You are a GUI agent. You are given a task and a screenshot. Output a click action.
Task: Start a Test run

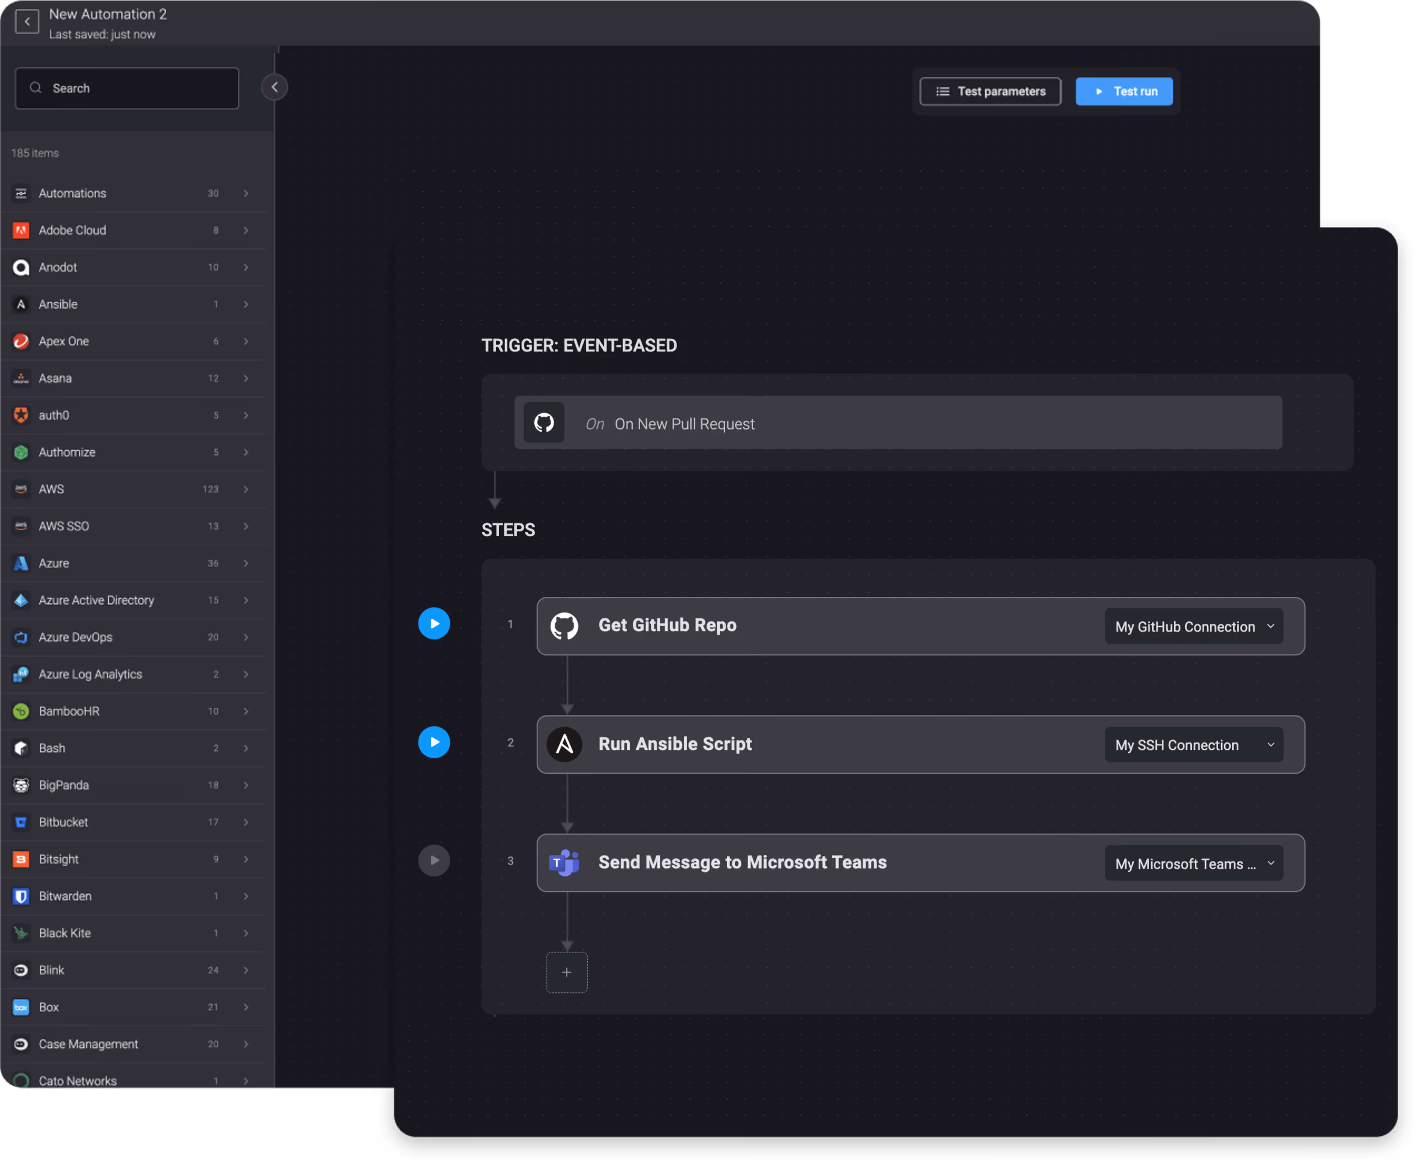[1125, 91]
